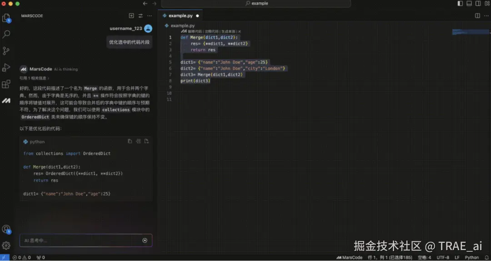This screenshot has height=261, width=491.
Task: Open notifications bell in status bar
Action: point(486,257)
